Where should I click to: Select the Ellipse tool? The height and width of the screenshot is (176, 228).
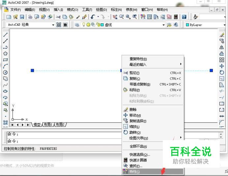click(x=5, y=91)
